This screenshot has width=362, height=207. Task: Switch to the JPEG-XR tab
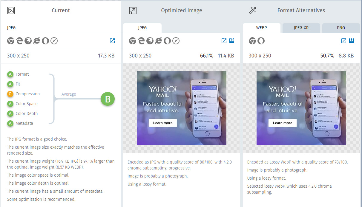click(301, 28)
